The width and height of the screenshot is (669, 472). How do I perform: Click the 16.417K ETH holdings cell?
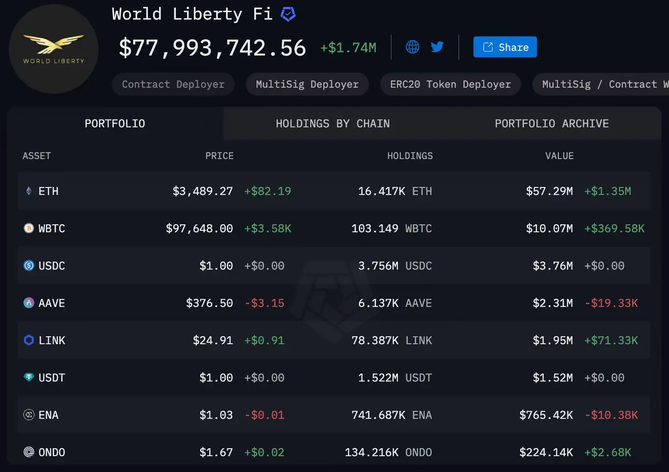[x=395, y=191]
